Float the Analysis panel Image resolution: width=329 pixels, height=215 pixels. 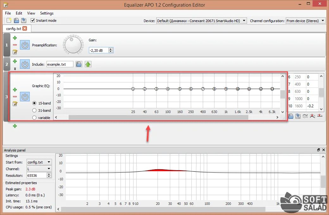pos(319,150)
